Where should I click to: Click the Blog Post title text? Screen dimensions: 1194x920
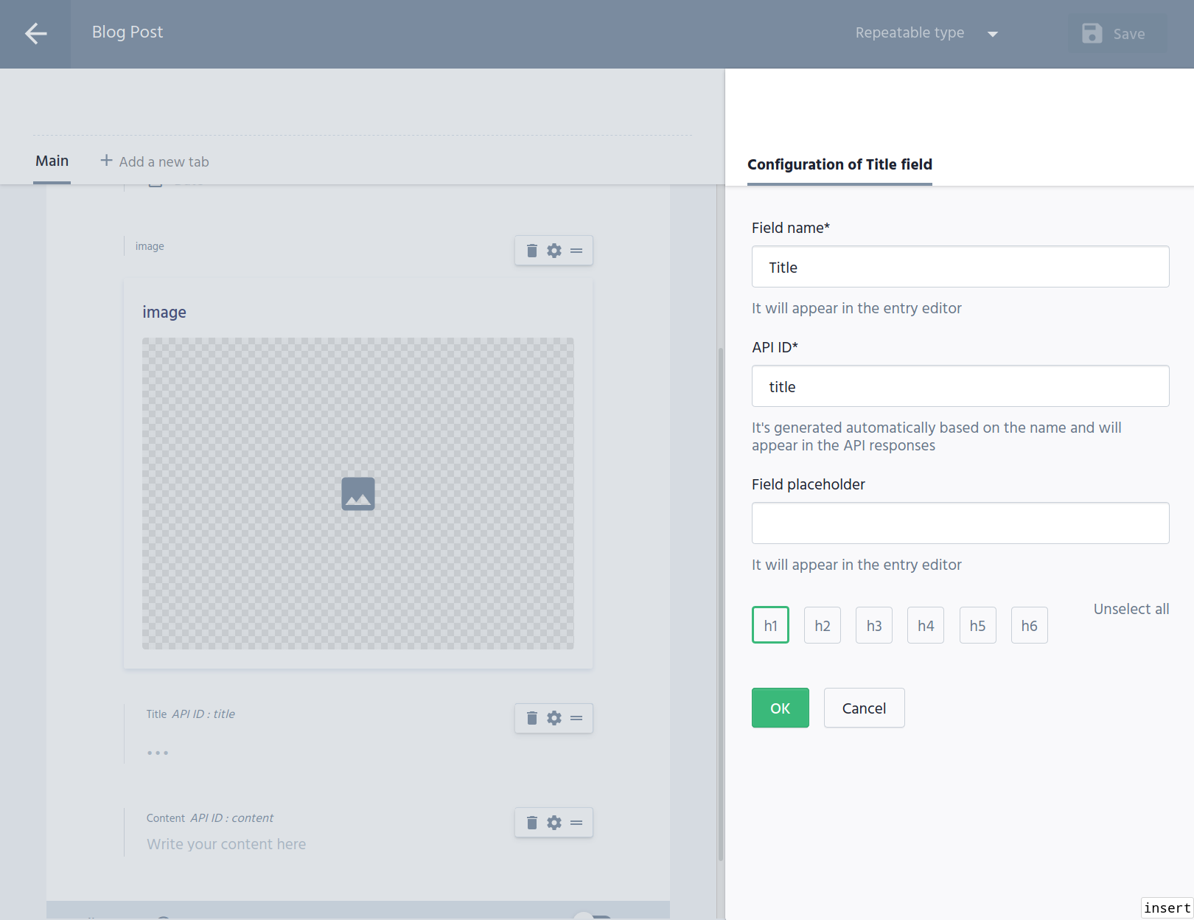pyautogui.click(x=128, y=32)
